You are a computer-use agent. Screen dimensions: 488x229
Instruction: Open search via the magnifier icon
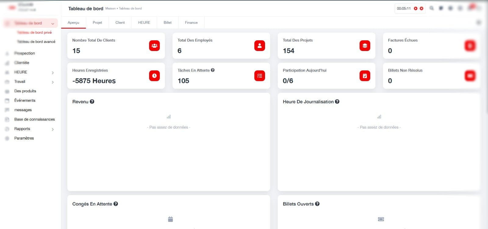click(432, 8)
